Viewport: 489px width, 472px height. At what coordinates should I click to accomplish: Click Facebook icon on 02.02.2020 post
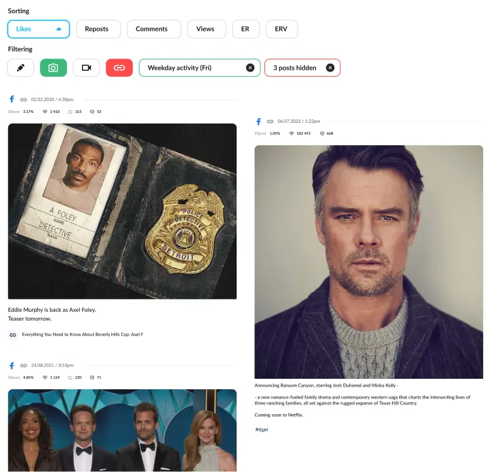12,99
